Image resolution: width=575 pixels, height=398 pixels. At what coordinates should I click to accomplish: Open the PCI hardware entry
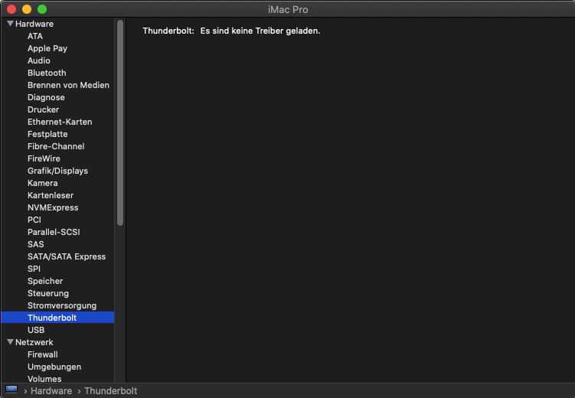pos(34,220)
